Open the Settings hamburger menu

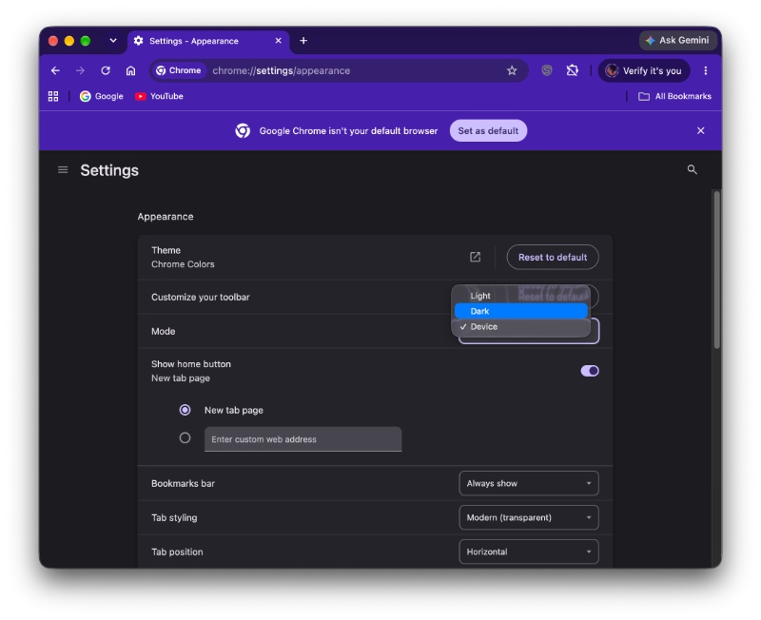pyautogui.click(x=63, y=170)
